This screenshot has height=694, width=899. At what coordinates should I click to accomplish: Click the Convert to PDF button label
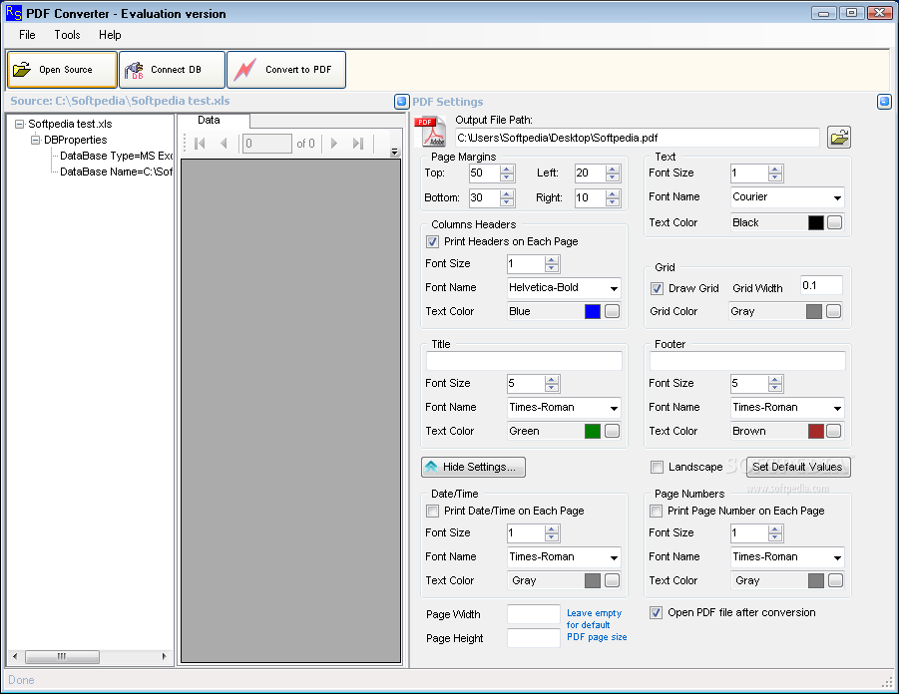[x=298, y=70]
